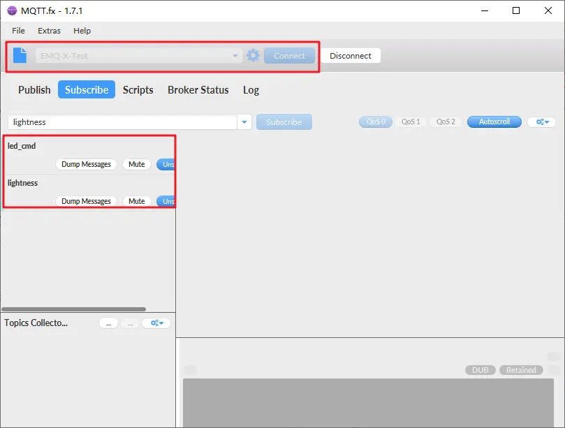Mute the led_cmd subscription
The height and width of the screenshot is (428, 565).
click(x=137, y=164)
